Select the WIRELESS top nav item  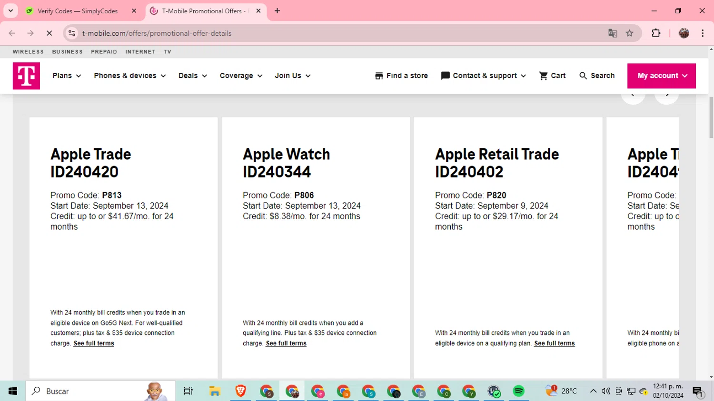tap(28, 52)
